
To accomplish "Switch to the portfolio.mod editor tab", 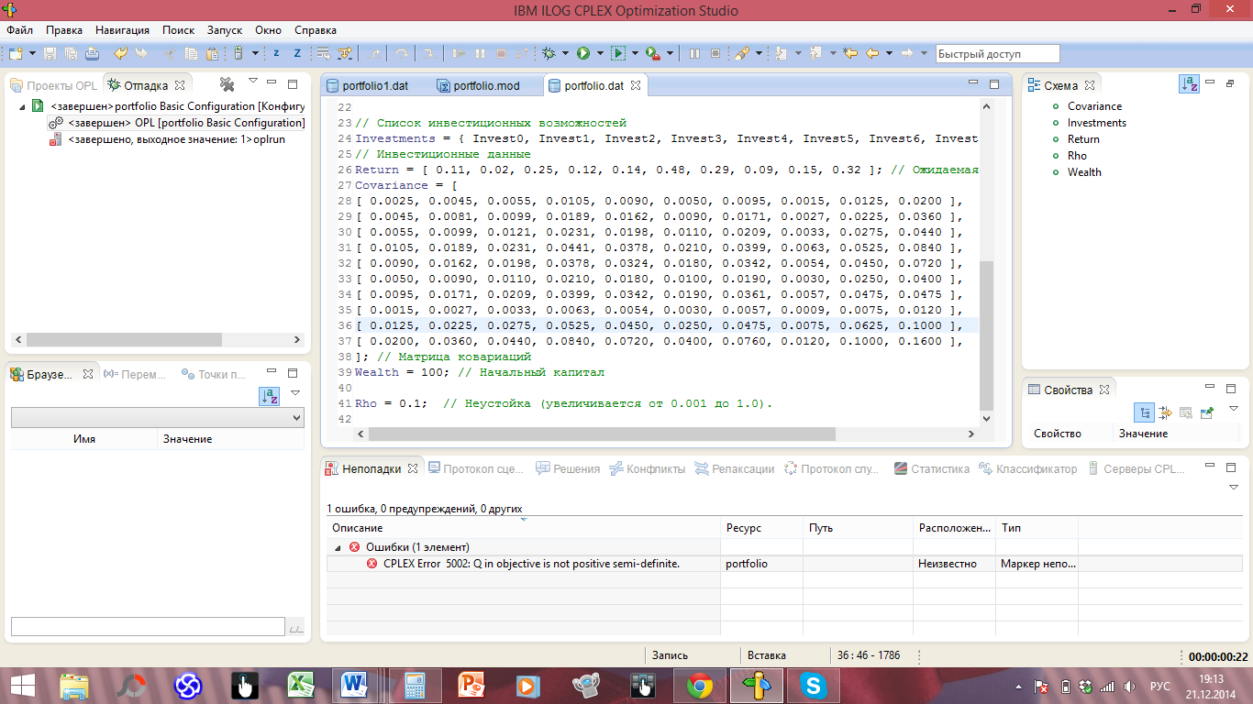I will (478, 85).
